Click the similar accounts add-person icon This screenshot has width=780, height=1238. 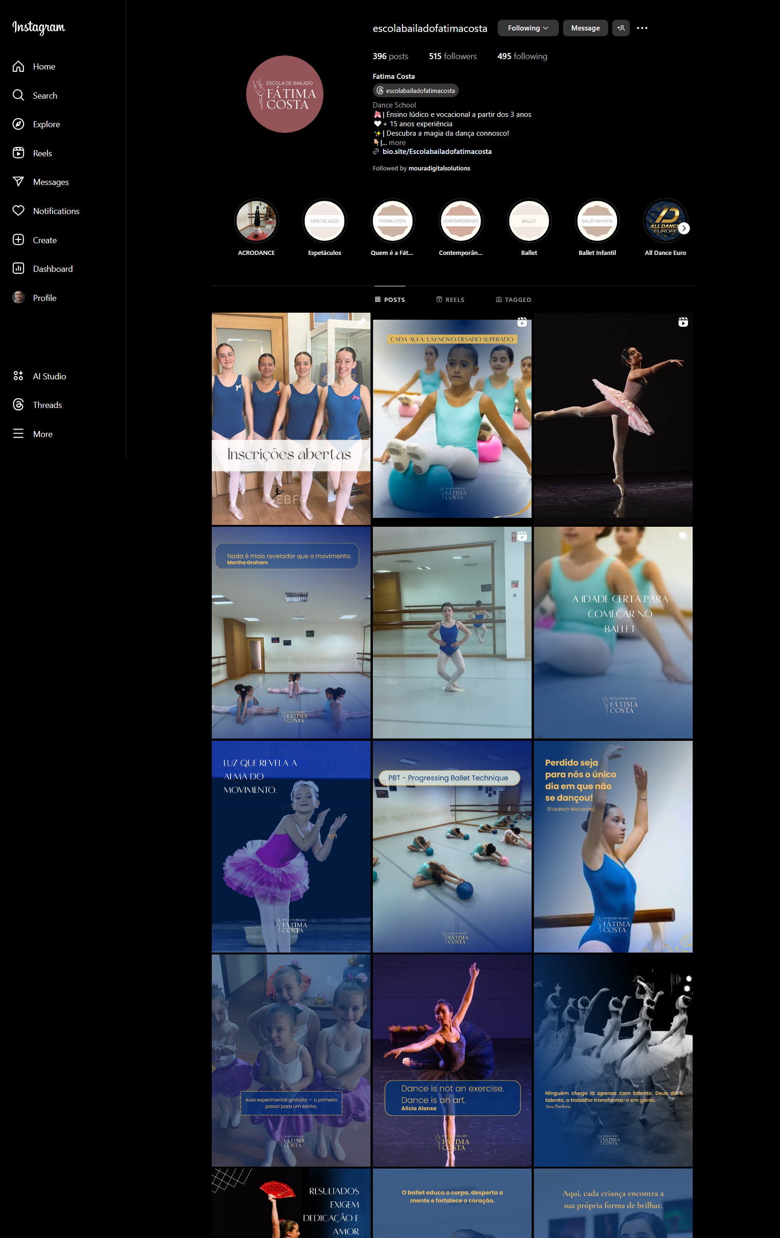click(x=621, y=28)
